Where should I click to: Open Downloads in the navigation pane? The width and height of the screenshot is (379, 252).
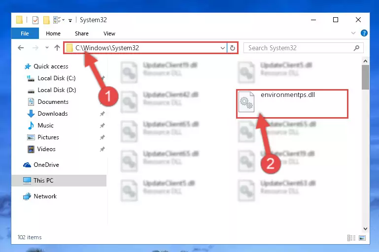coord(53,114)
